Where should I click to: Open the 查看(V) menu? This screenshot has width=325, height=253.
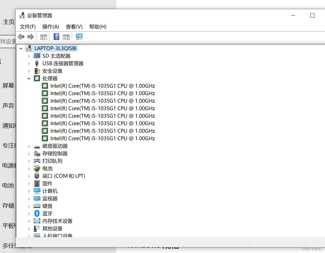click(74, 27)
